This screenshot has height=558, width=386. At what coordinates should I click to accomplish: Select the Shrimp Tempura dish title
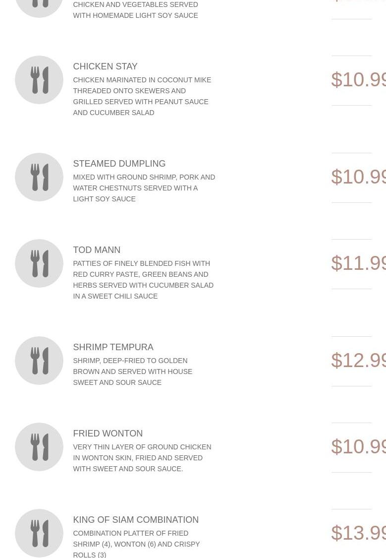tap(113, 347)
